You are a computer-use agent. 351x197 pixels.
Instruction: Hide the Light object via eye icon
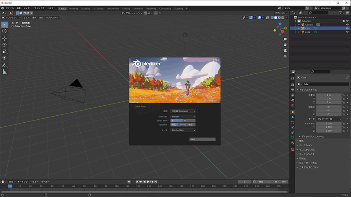[x=348, y=32]
